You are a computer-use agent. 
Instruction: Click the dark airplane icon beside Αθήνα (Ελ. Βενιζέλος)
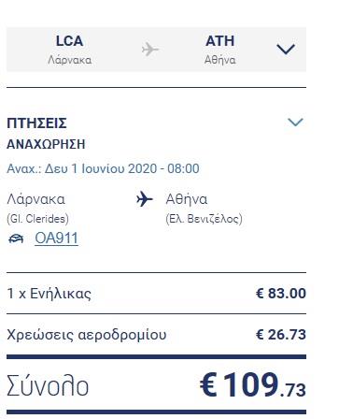click(145, 199)
